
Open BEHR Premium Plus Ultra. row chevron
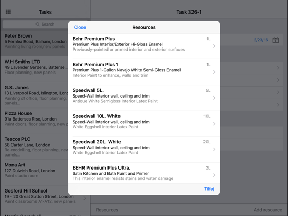[214, 175]
